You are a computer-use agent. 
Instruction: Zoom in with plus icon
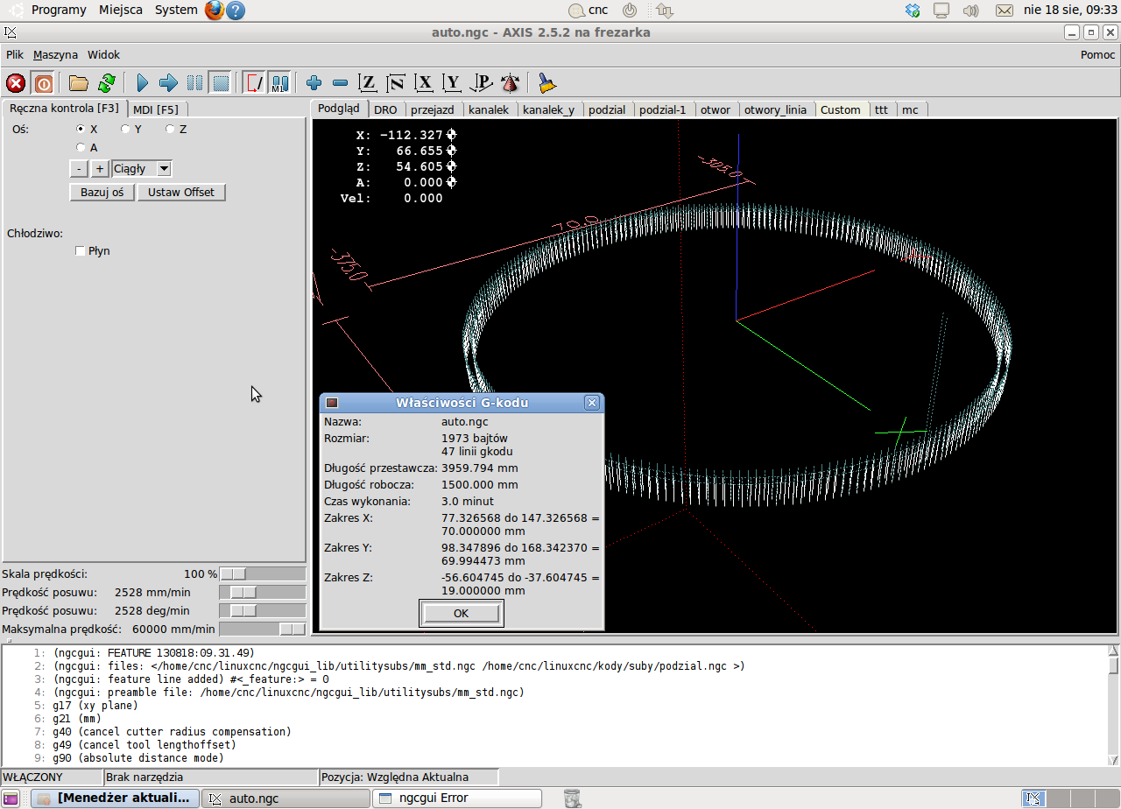pos(314,83)
